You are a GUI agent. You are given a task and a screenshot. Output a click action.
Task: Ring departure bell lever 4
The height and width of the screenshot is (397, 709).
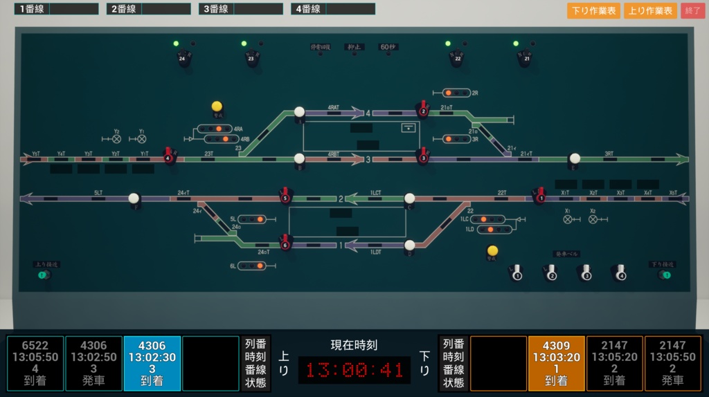point(621,273)
